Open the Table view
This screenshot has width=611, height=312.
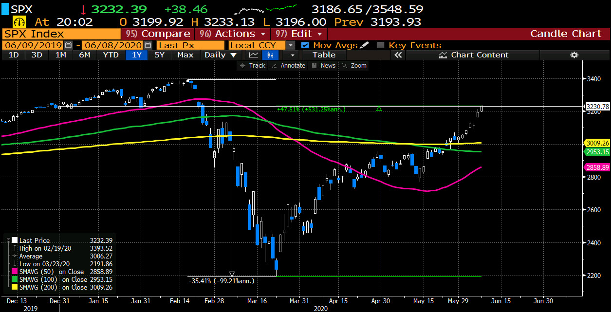click(324, 55)
